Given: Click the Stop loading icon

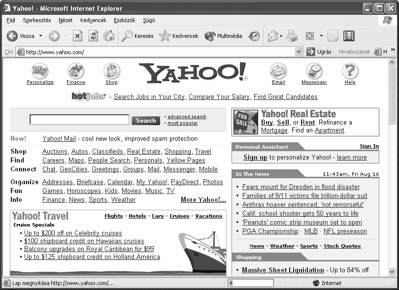Looking at the screenshot, I should [77, 36].
